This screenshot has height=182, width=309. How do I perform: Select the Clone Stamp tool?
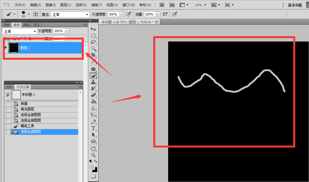click(93, 82)
